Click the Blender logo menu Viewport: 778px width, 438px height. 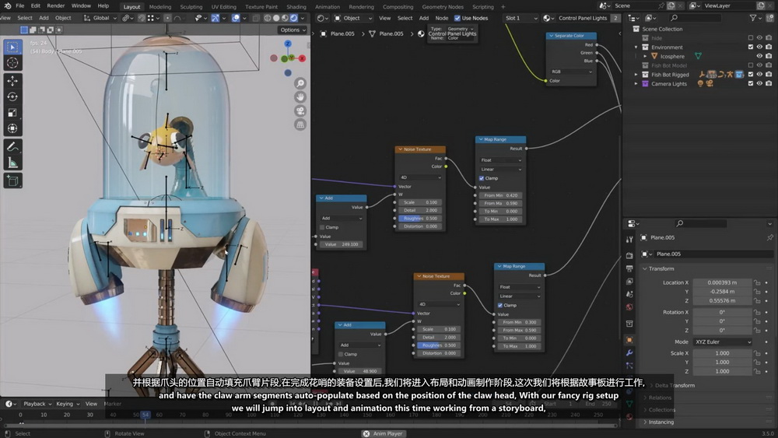pyautogui.click(x=8, y=6)
